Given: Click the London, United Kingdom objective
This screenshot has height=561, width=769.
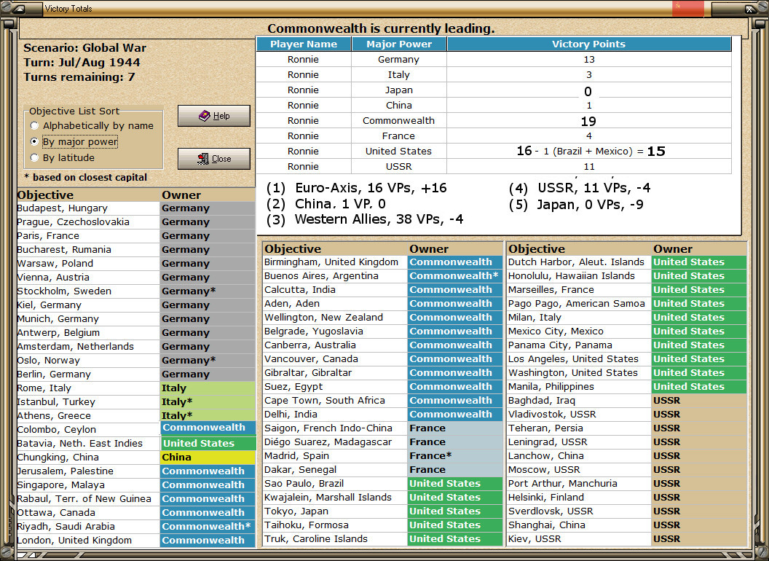Looking at the screenshot, I should [x=74, y=541].
